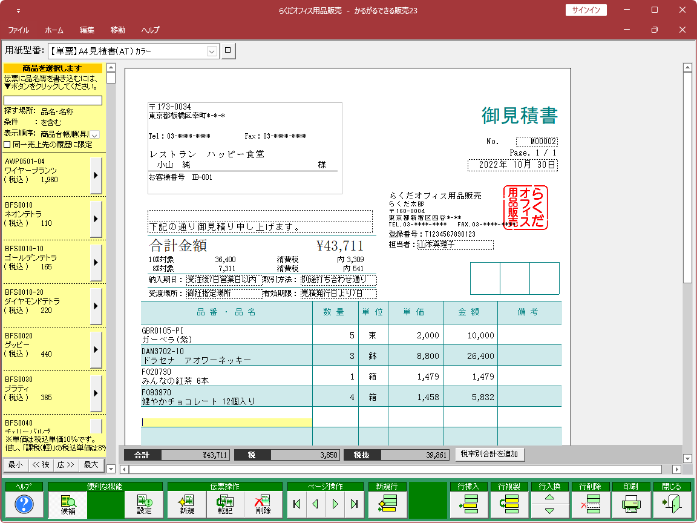The width and height of the screenshot is (697, 523).
Task: Delete the slip with 削除 icon
Action: point(263,504)
